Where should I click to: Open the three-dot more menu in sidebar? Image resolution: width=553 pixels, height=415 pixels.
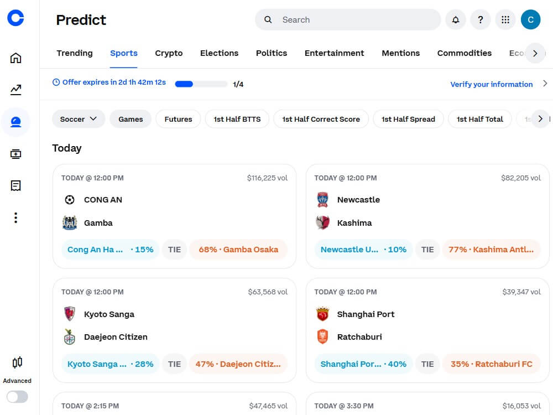pos(15,217)
